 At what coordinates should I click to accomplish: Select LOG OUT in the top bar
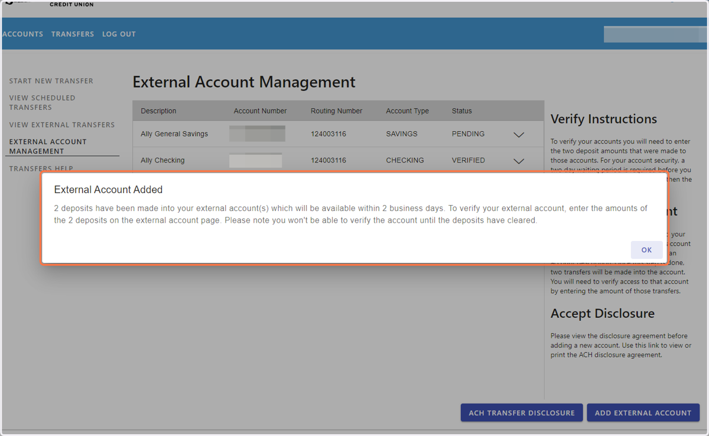(119, 34)
